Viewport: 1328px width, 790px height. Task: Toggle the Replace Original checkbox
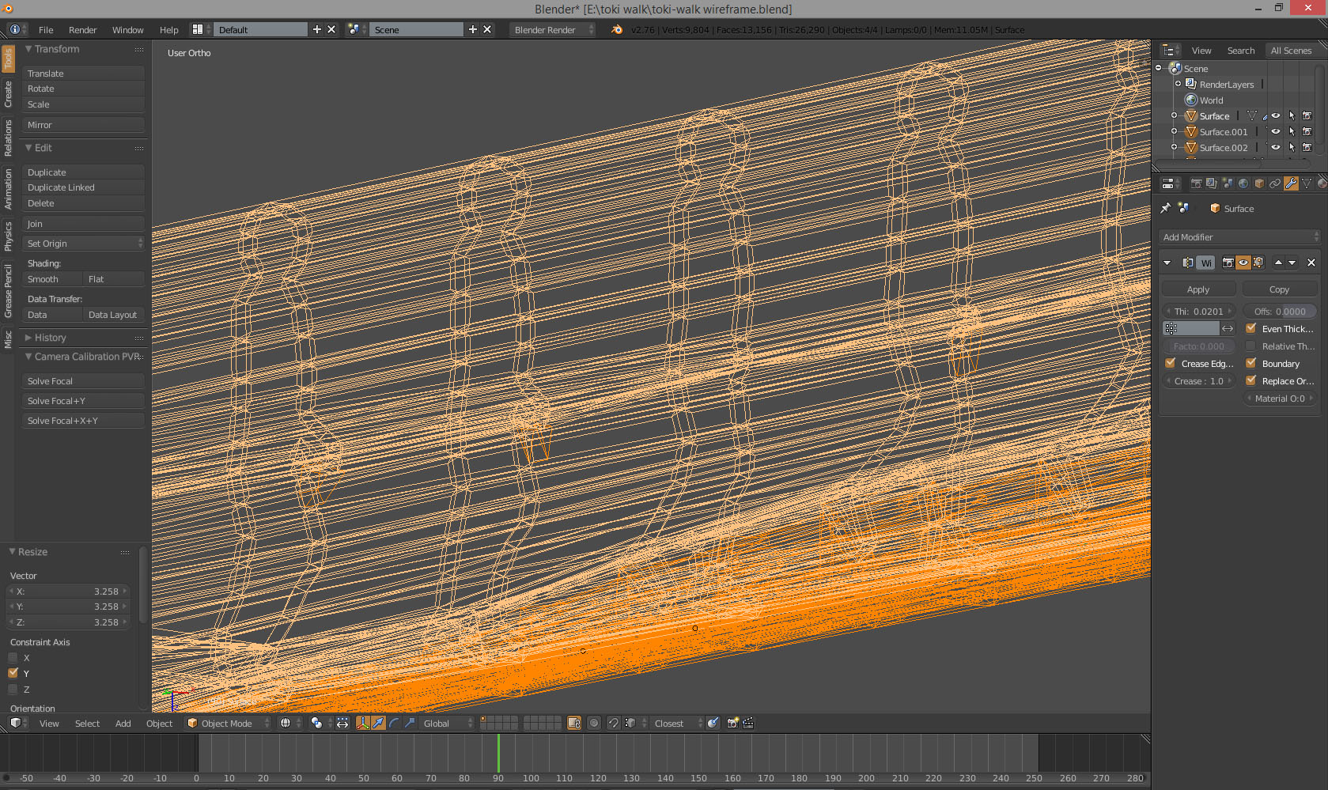[x=1250, y=380]
